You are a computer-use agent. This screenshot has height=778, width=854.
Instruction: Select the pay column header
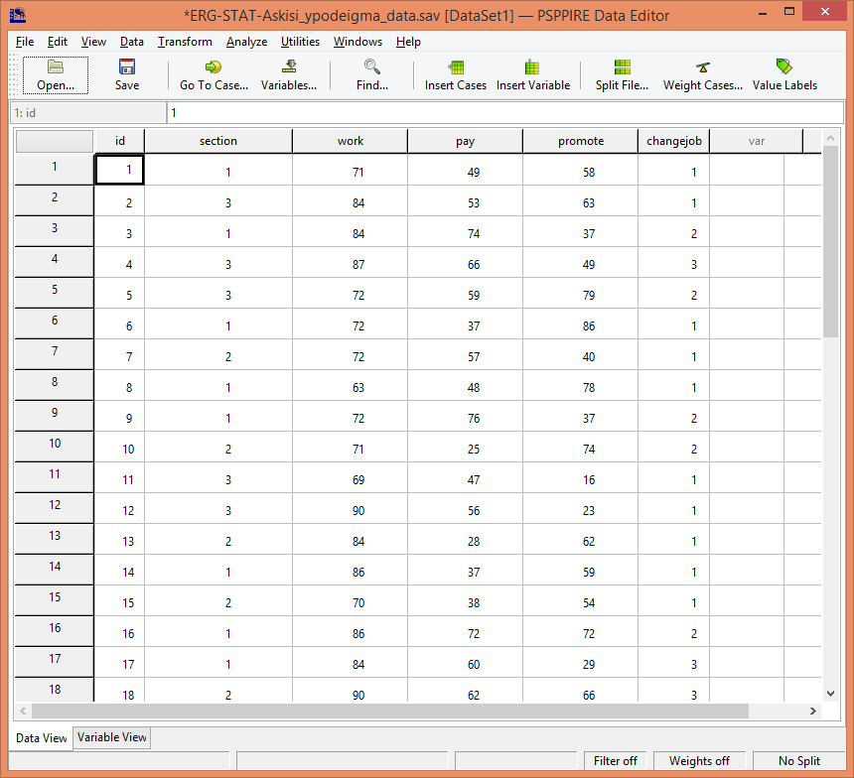(x=465, y=141)
